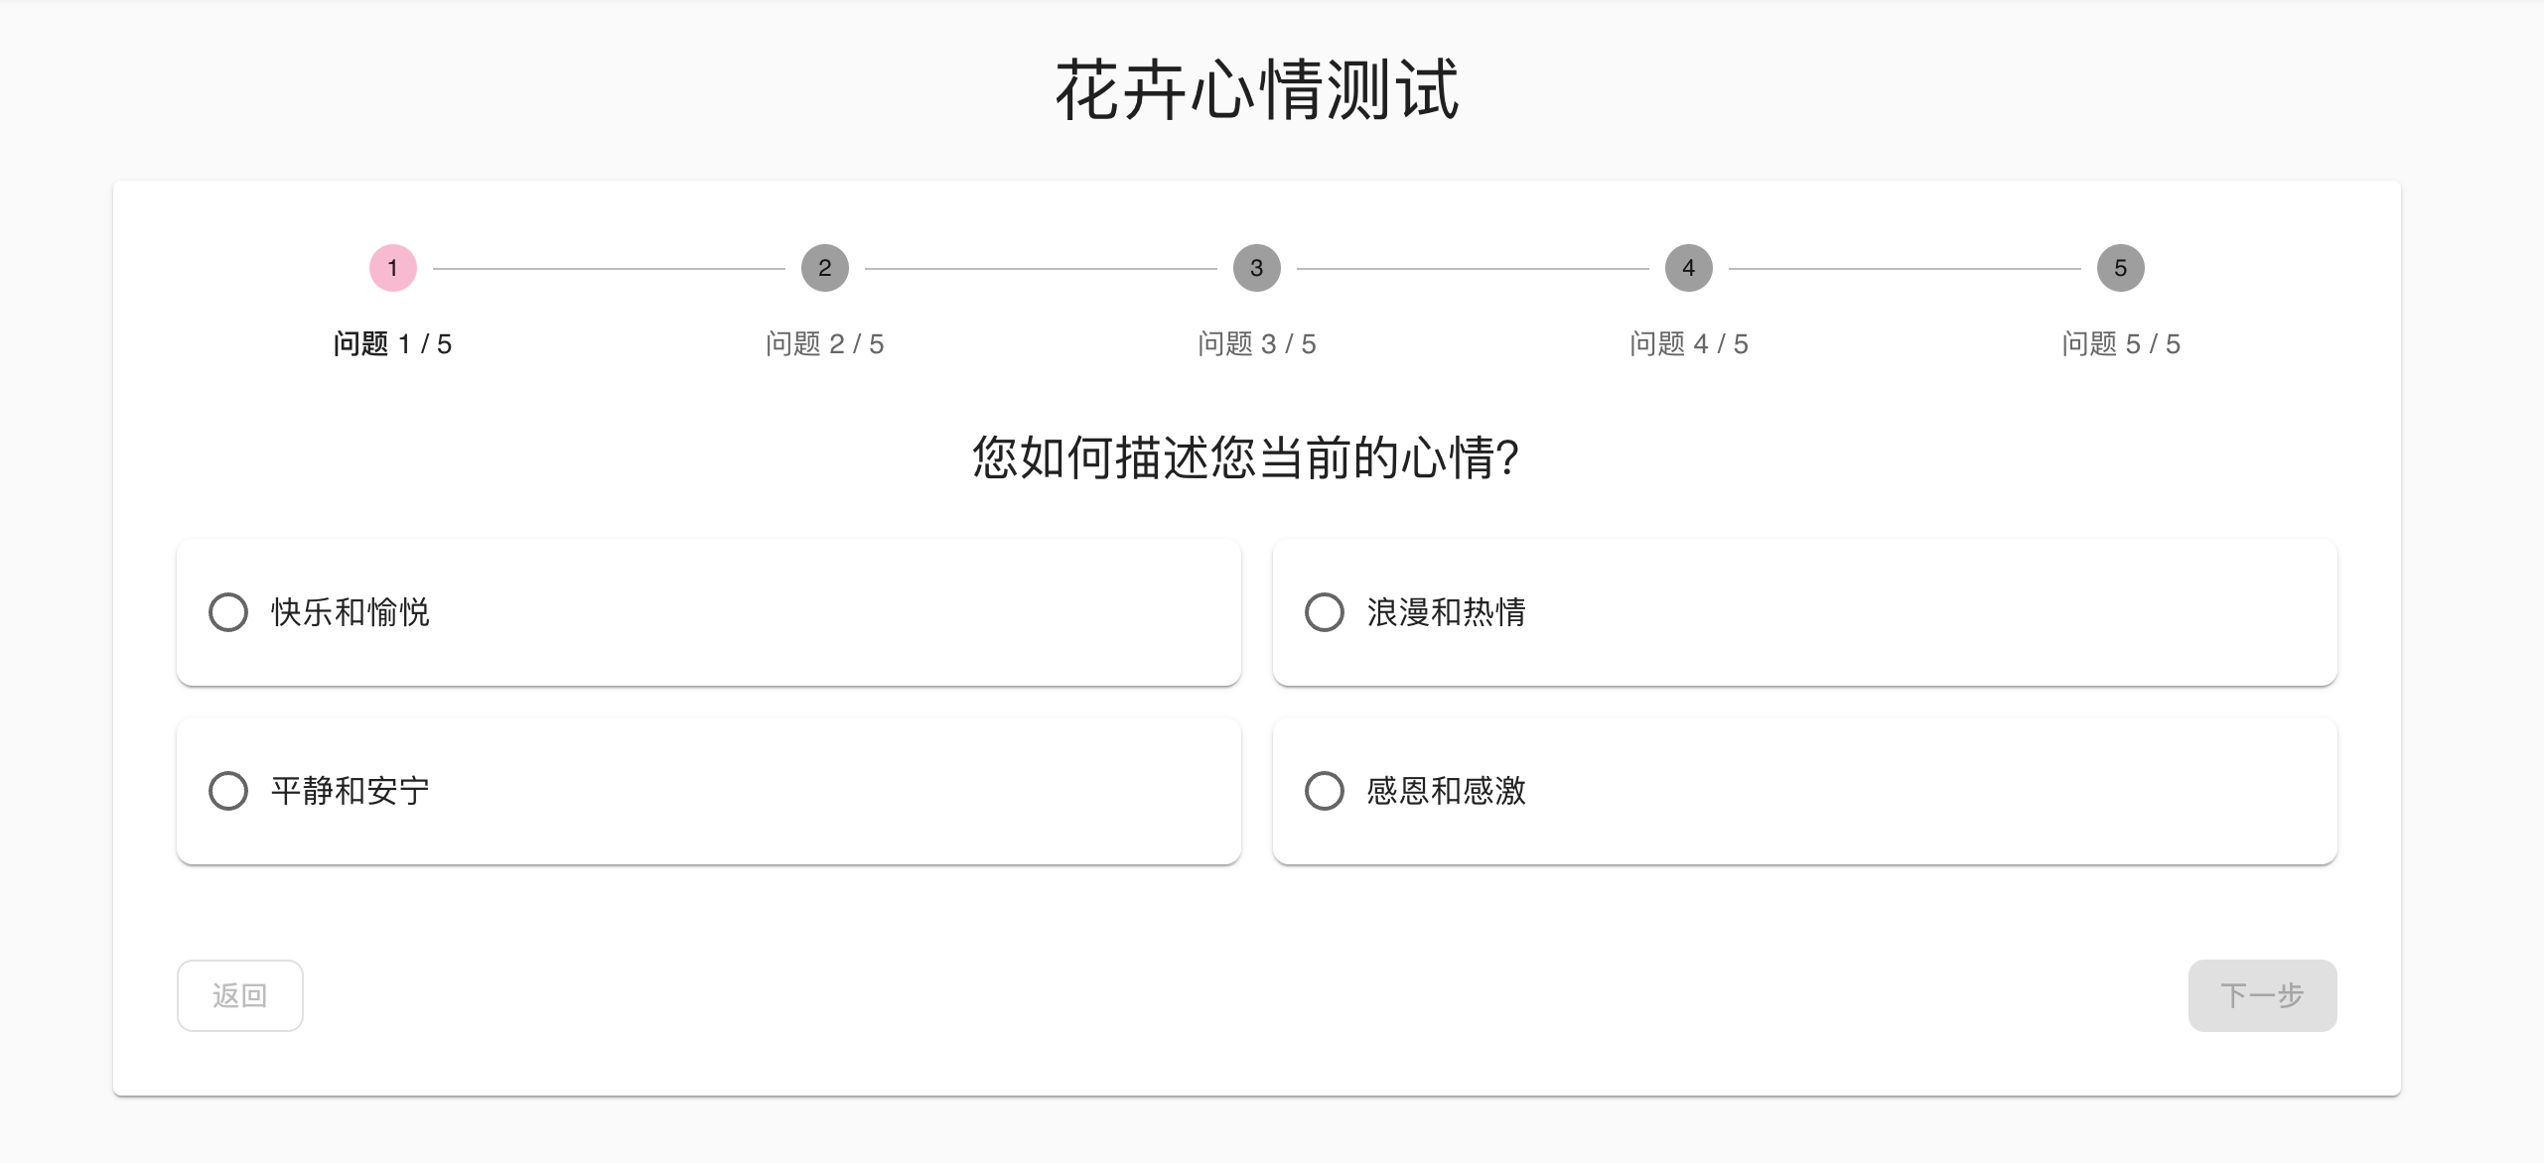The width and height of the screenshot is (2544, 1163).
Task: Select the 感恩和感激 radio button
Action: click(1325, 791)
